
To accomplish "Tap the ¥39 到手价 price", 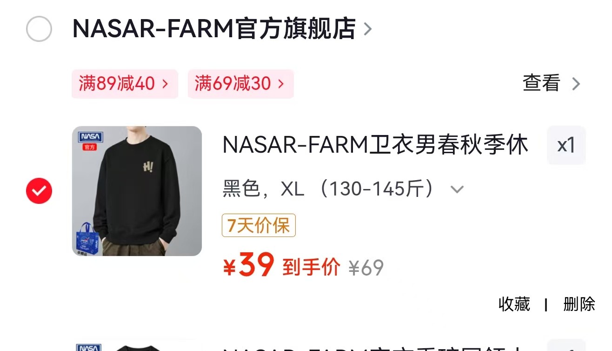I will coord(281,266).
